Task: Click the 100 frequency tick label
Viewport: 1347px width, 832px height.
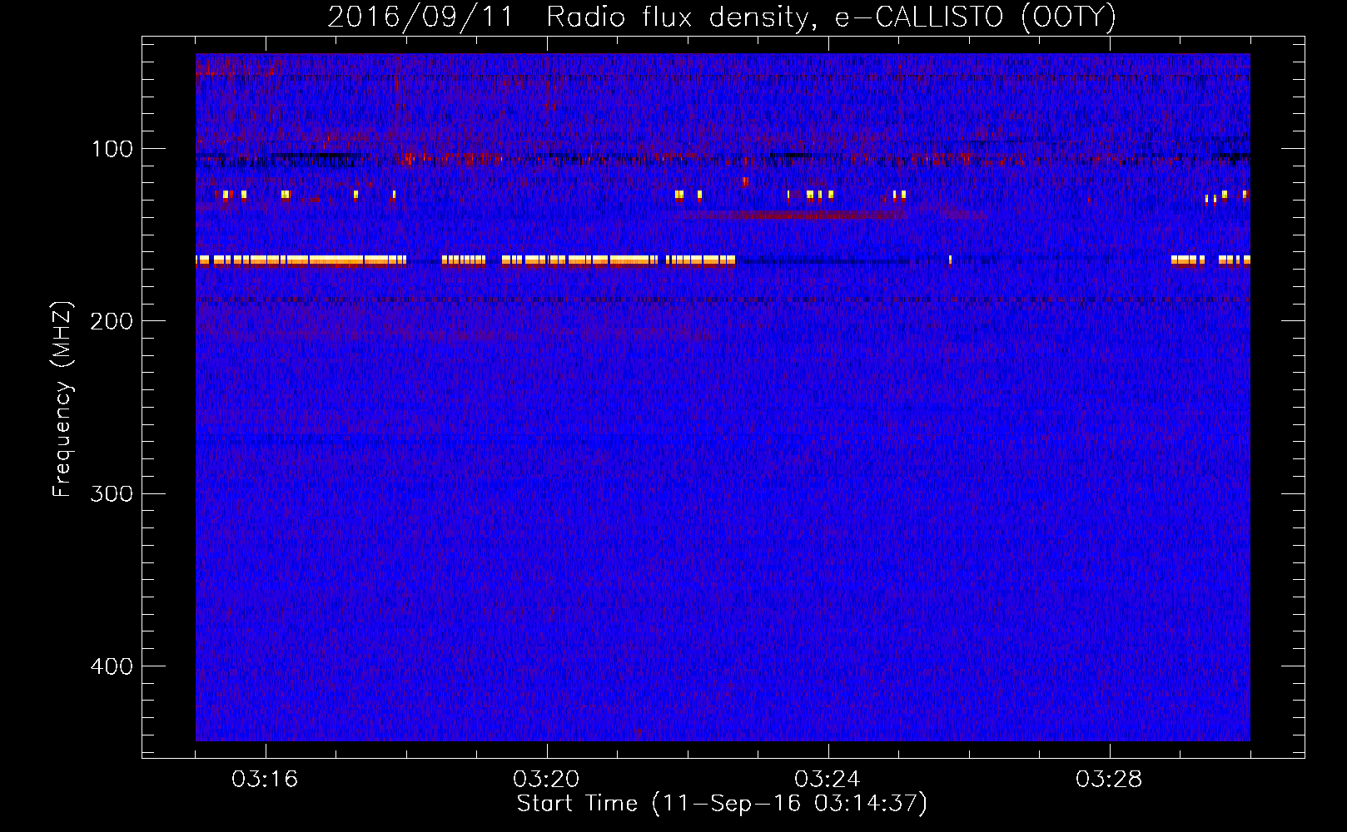Action: pyautogui.click(x=112, y=150)
